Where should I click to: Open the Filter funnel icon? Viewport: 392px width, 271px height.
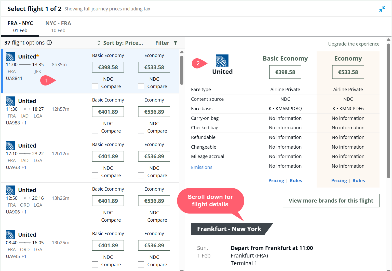click(x=175, y=43)
